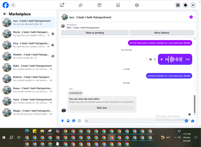The width and height of the screenshot is (201, 147).
Task: Click the "let me have your contact number" message
Action: (x=160, y=43)
